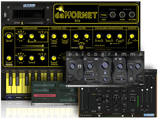Click the Psicogramma treble clef icon
Viewport: 158px width, 118px height.
pos(80,66)
